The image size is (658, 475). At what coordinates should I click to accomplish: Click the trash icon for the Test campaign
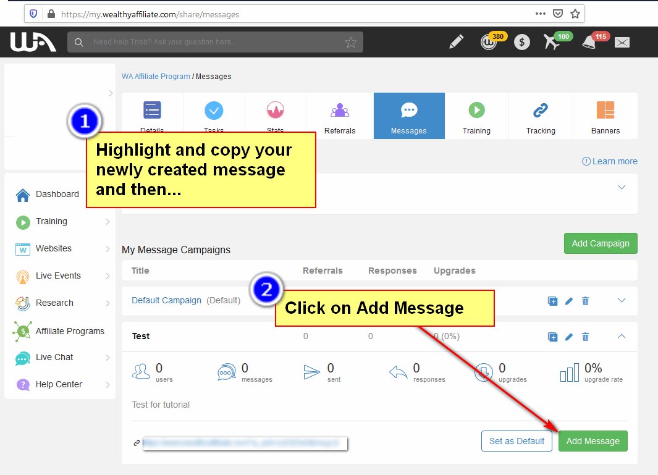pyautogui.click(x=585, y=336)
